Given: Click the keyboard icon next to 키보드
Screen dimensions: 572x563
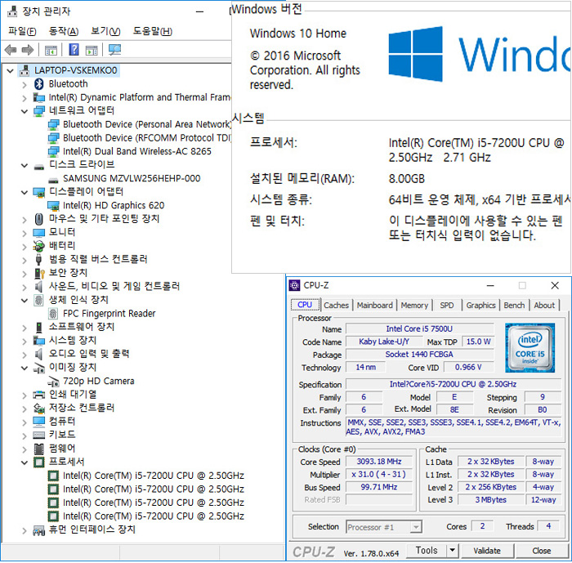Looking at the screenshot, I should tap(38, 435).
